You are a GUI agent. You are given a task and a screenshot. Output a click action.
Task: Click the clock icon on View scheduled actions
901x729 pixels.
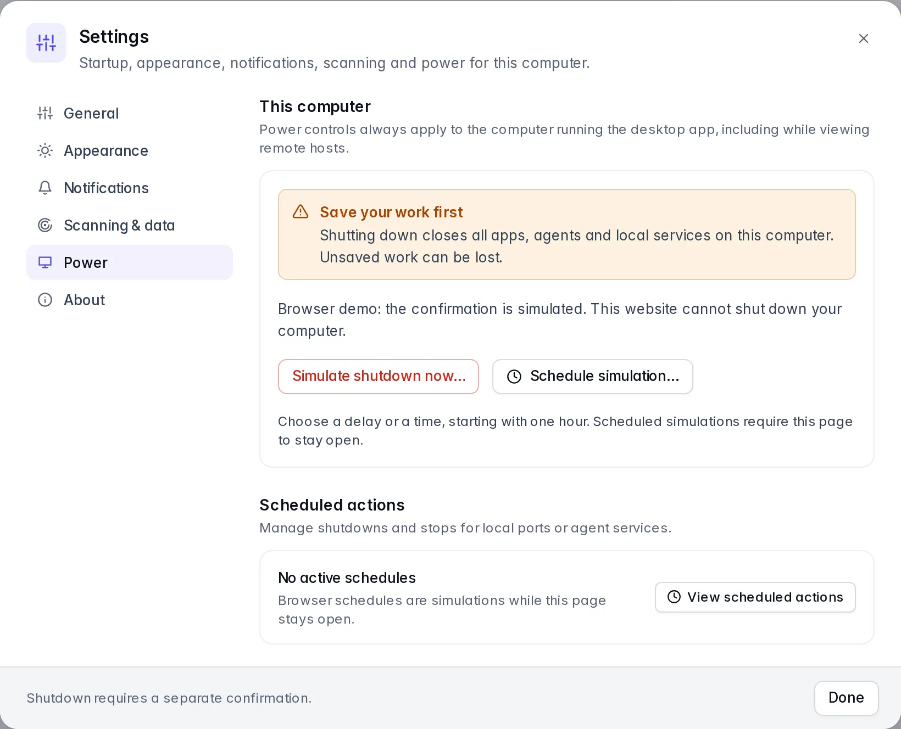click(674, 597)
